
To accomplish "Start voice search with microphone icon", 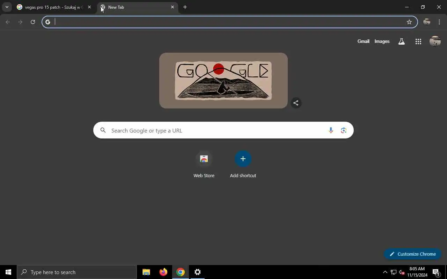I will pos(331,130).
